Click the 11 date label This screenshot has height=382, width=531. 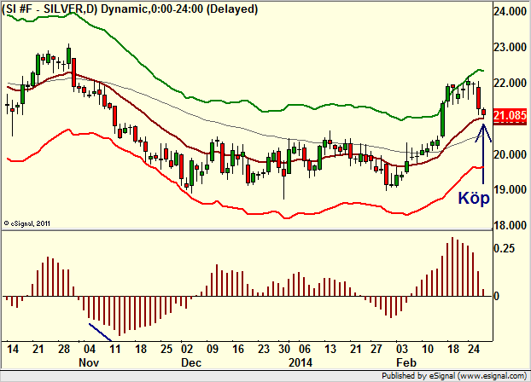pyautogui.click(x=114, y=349)
